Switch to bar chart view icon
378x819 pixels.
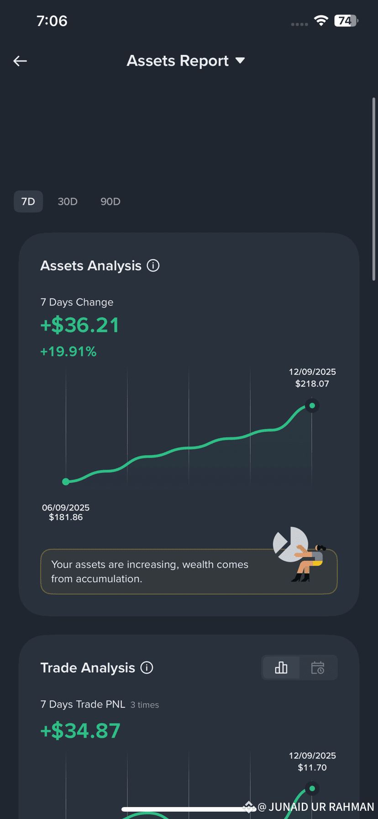(281, 668)
